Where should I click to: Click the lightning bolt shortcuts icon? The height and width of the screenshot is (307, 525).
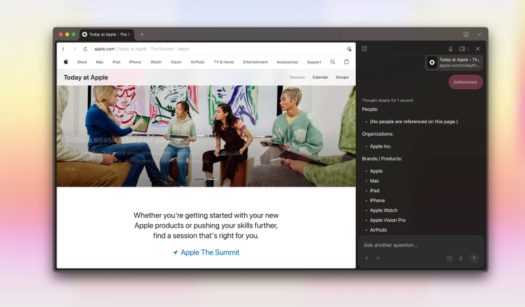point(367,258)
